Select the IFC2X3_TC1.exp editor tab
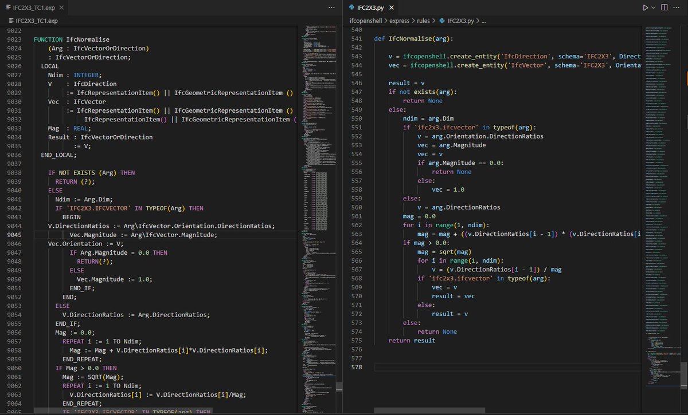Viewport: 688px width, 415px height. point(33,7)
